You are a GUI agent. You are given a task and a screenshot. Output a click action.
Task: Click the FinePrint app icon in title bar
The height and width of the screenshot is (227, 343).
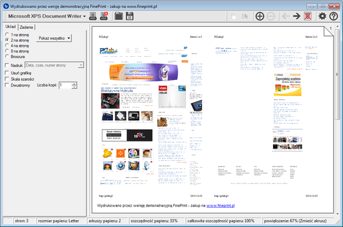6,6
